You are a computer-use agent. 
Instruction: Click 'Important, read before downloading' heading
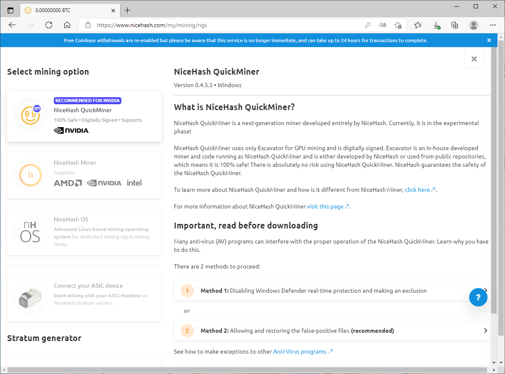coord(246,226)
